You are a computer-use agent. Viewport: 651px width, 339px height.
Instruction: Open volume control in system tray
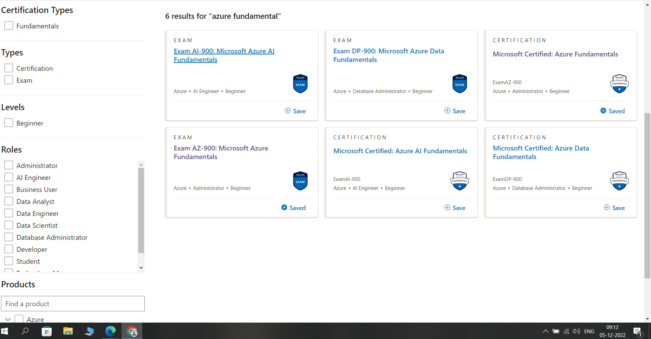576,331
